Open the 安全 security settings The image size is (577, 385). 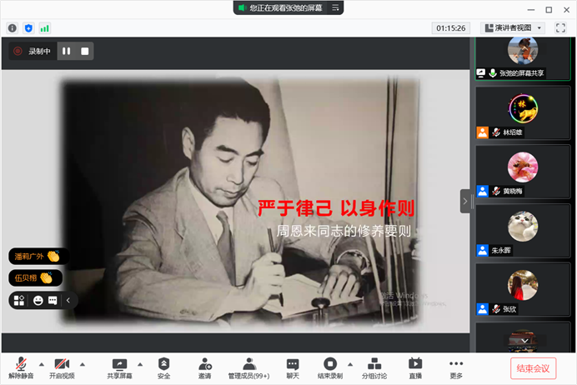pyautogui.click(x=163, y=368)
